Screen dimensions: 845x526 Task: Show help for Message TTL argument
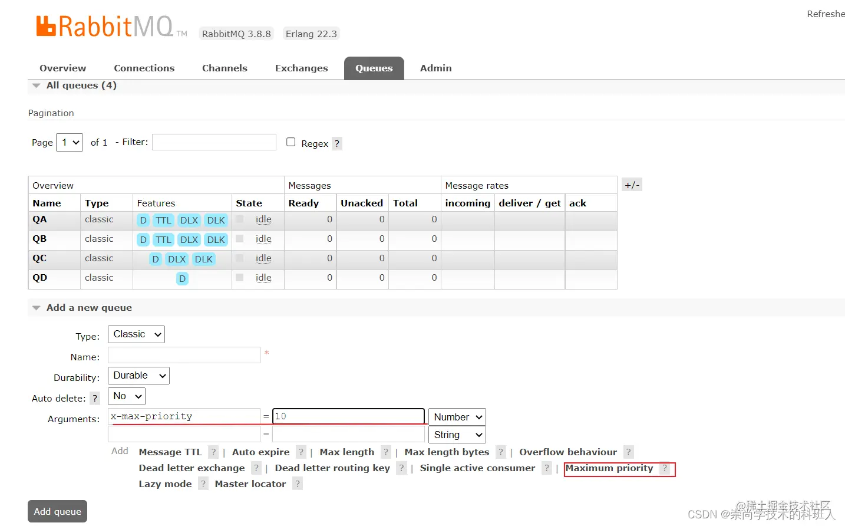click(213, 452)
